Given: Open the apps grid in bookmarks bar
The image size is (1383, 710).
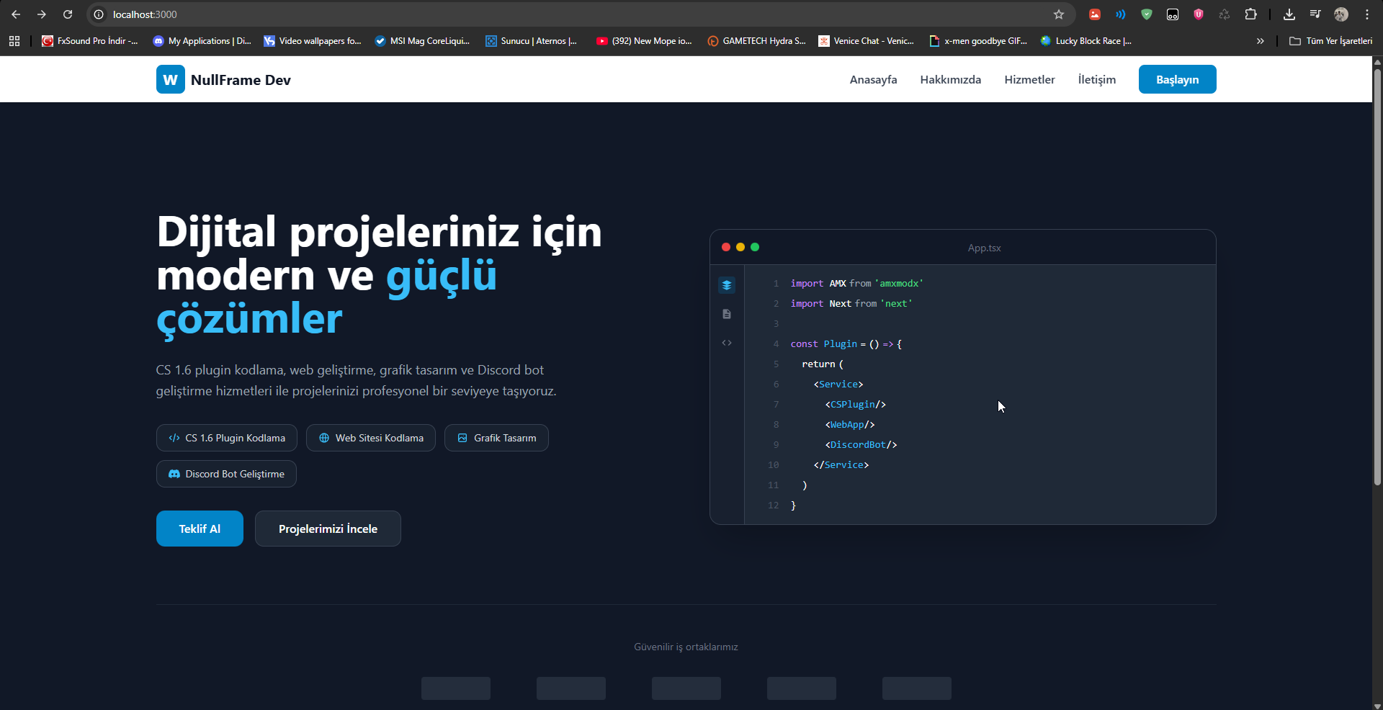Looking at the screenshot, I should click(x=14, y=41).
